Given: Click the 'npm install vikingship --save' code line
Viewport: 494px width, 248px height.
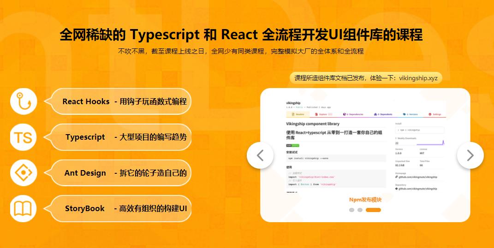Looking at the screenshot, I should coord(308,158).
